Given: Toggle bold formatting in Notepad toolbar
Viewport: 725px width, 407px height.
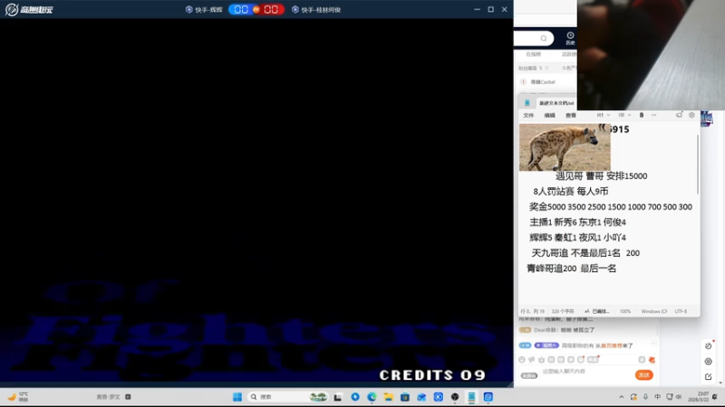Looking at the screenshot, I should click(x=642, y=115).
